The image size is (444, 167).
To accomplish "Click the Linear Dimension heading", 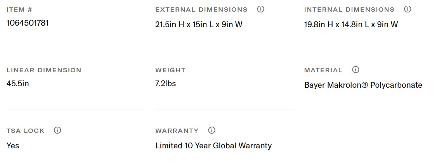I will tap(44, 70).
